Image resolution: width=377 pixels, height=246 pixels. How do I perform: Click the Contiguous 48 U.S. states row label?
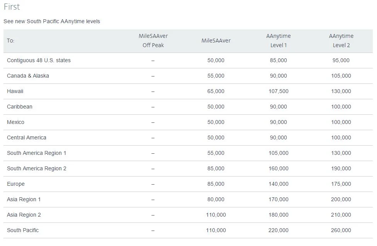coord(39,60)
